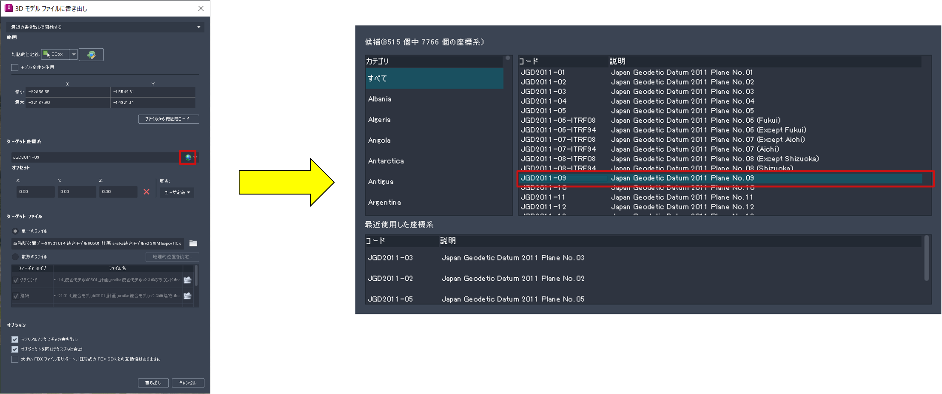Select 複数のファイル radio button
This screenshot has width=942, height=394.
tap(15, 257)
